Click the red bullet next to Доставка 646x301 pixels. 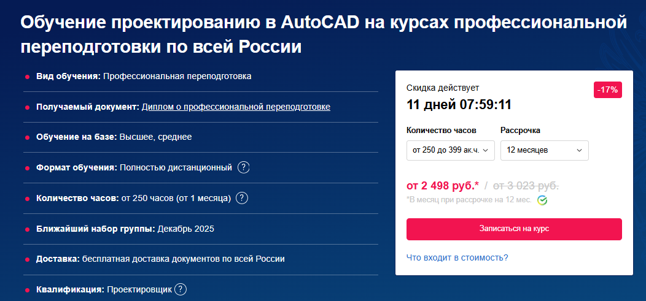pos(28,259)
